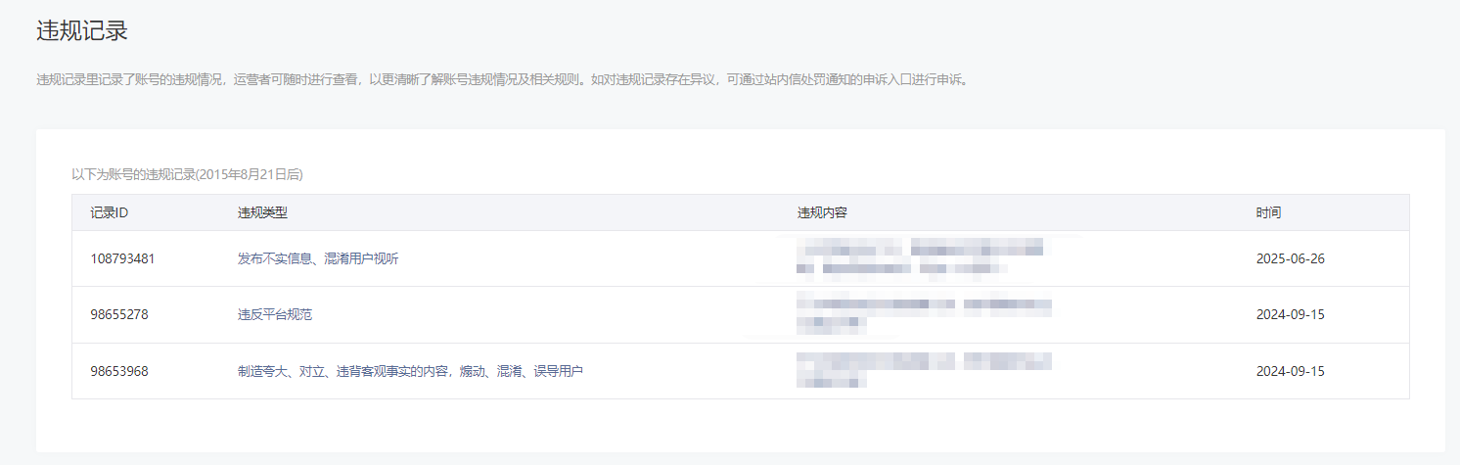Click the 2024-09-15 date in row 98655278

pos(1290,314)
